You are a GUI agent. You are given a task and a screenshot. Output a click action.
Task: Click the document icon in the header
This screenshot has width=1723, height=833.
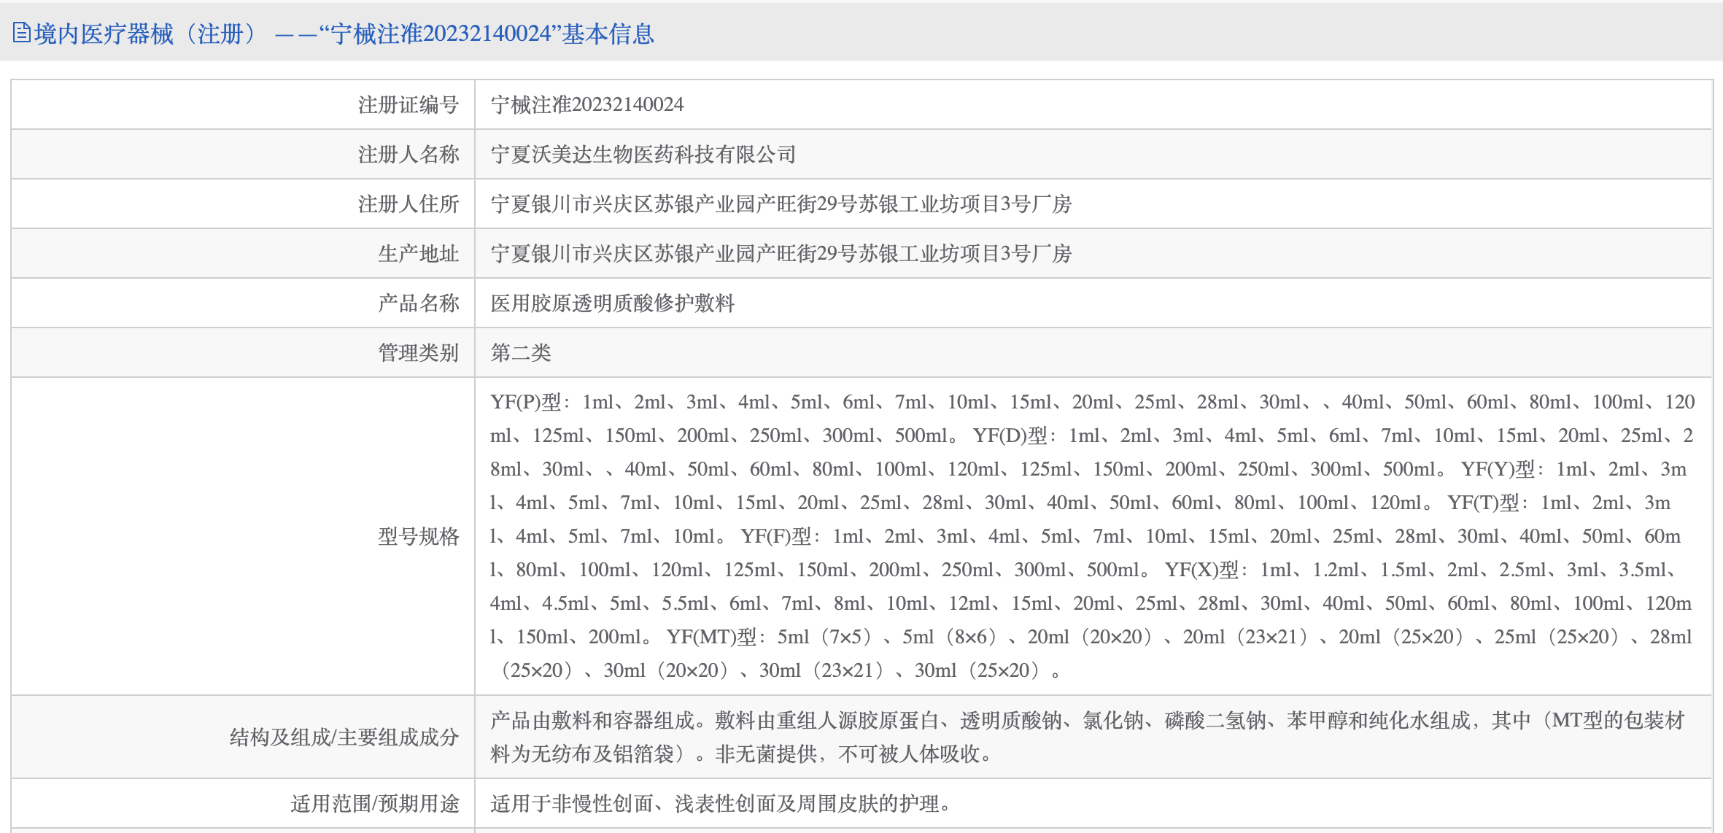point(21,33)
